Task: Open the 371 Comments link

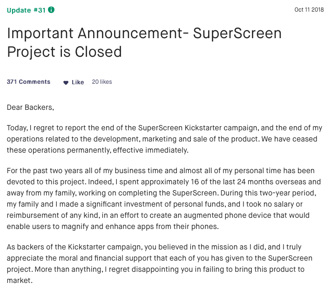Action: pyautogui.click(x=28, y=82)
